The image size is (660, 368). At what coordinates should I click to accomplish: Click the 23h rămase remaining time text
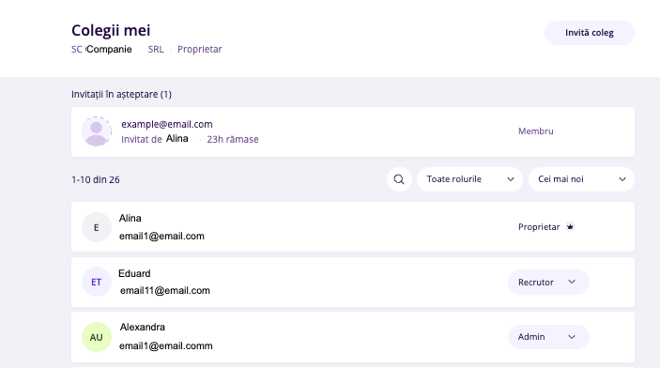(x=232, y=139)
